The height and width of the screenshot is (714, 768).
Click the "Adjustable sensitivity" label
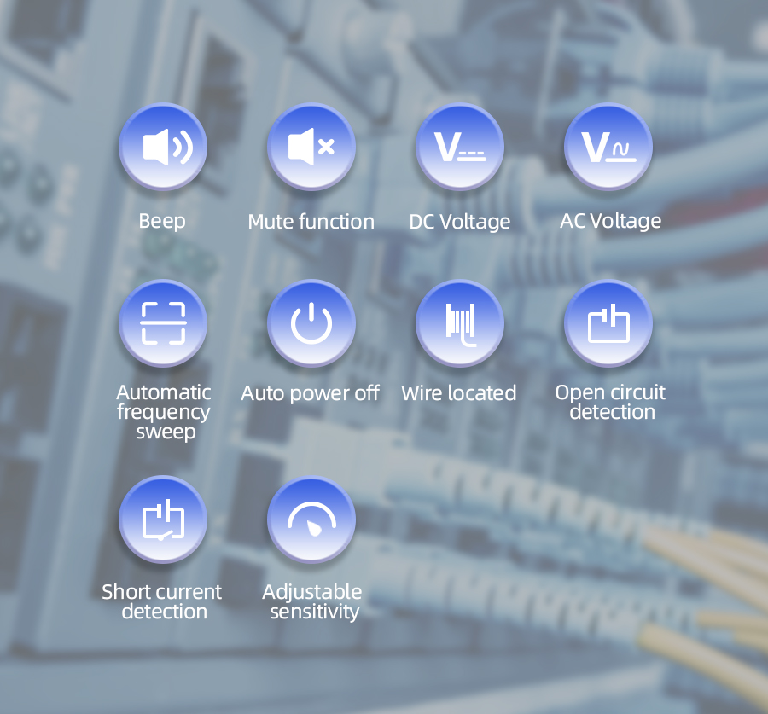[x=312, y=602]
